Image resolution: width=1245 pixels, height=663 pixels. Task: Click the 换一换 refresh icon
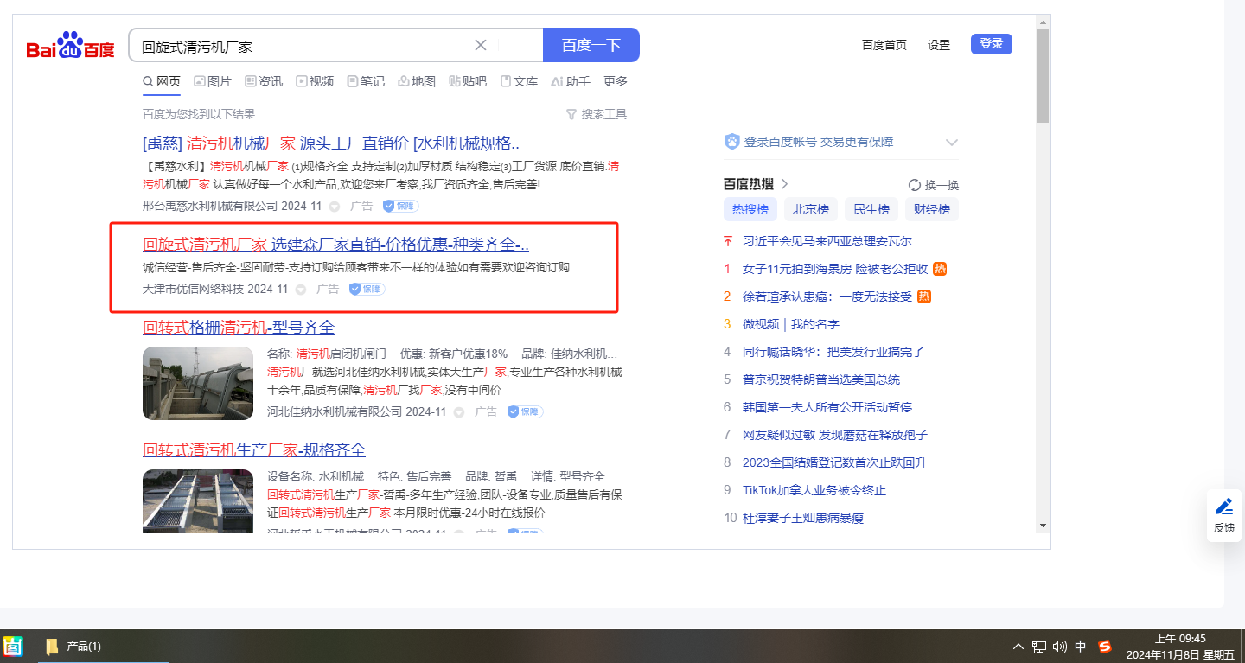[x=915, y=185]
